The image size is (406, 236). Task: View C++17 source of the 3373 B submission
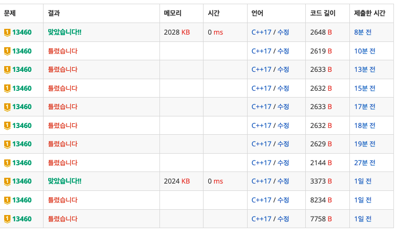[261, 181]
